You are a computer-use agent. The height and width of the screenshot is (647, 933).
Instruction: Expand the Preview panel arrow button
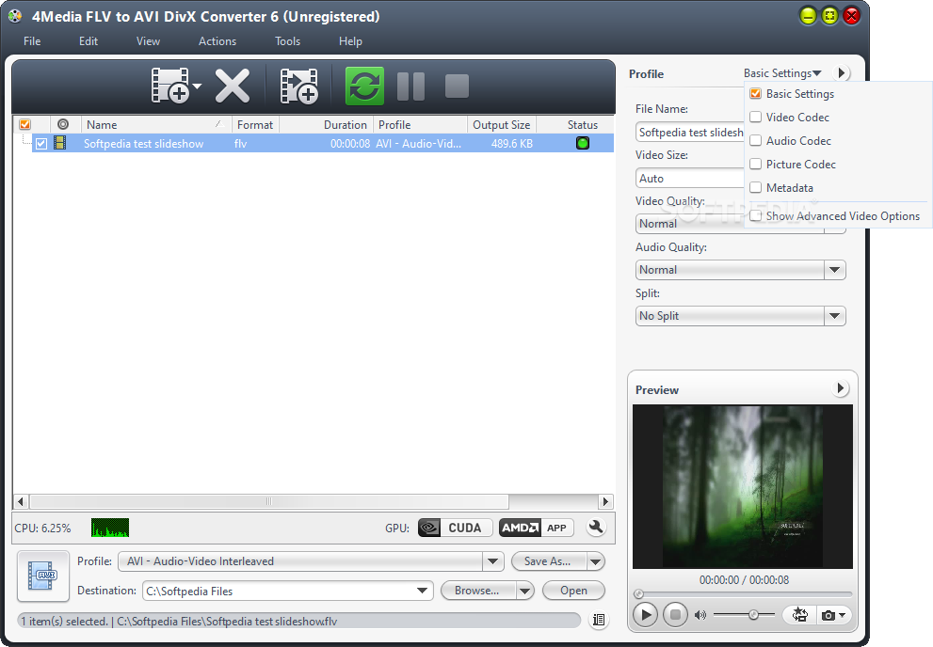(x=840, y=388)
